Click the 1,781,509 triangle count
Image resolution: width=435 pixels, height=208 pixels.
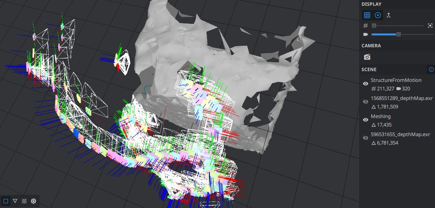point(388,107)
